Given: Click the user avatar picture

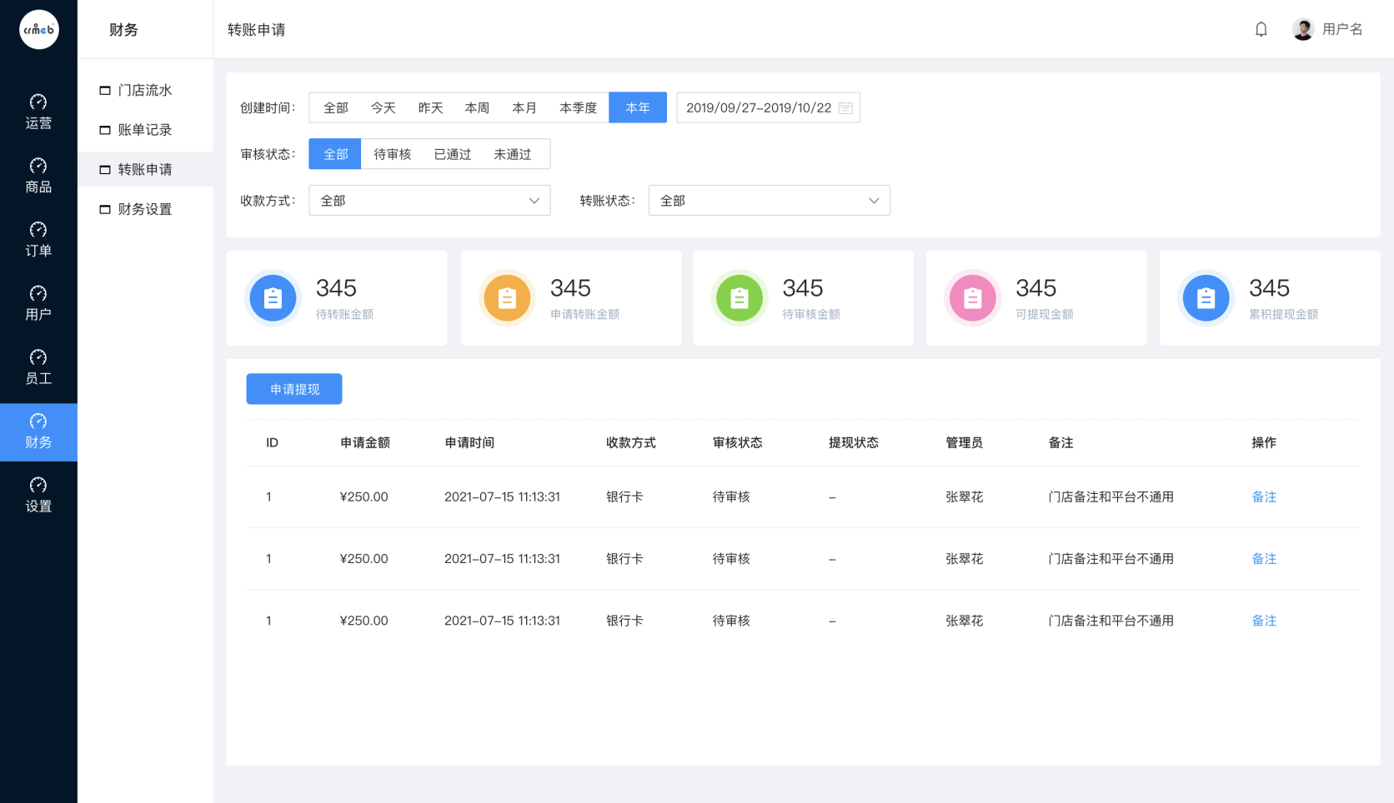Looking at the screenshot, I should (1303, 29).
